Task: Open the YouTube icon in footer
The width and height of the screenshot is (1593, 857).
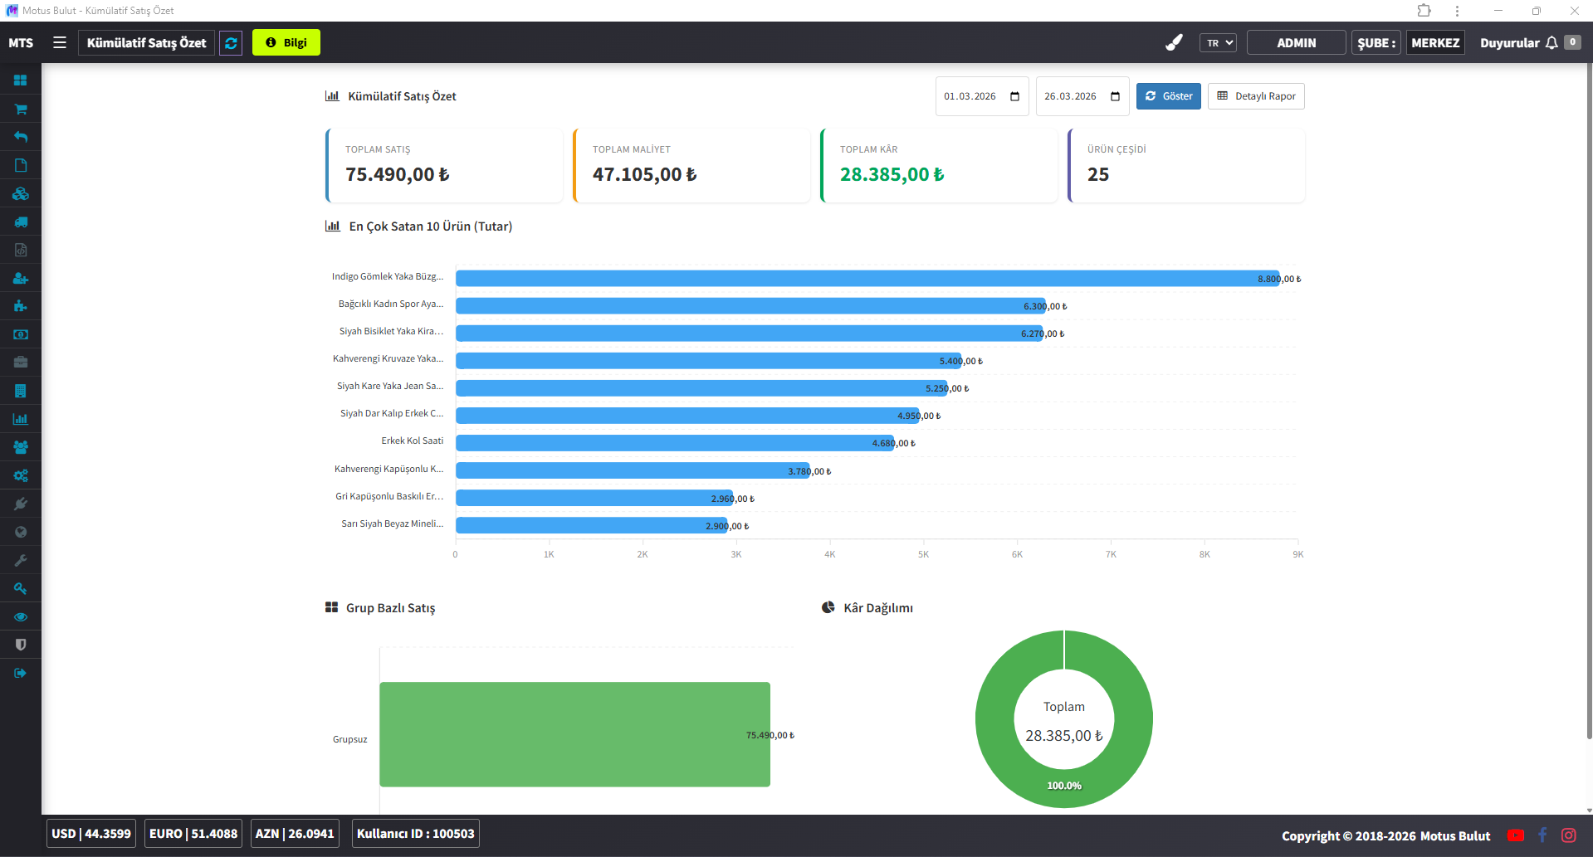Action: tap(1515, 835)
